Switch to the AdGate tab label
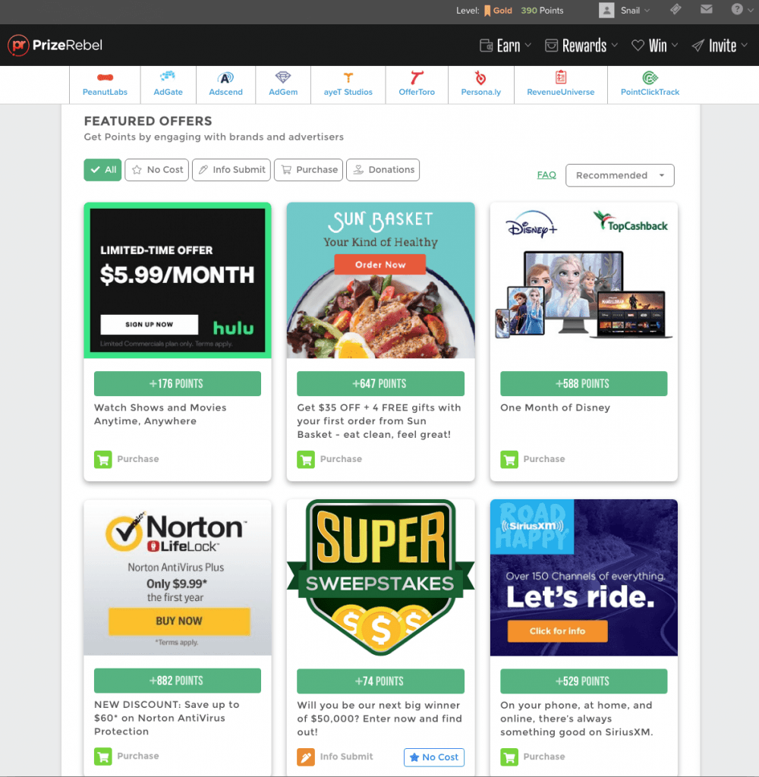Image resolution: width=759 pixels, height=777 pixels. click(168, 92)
